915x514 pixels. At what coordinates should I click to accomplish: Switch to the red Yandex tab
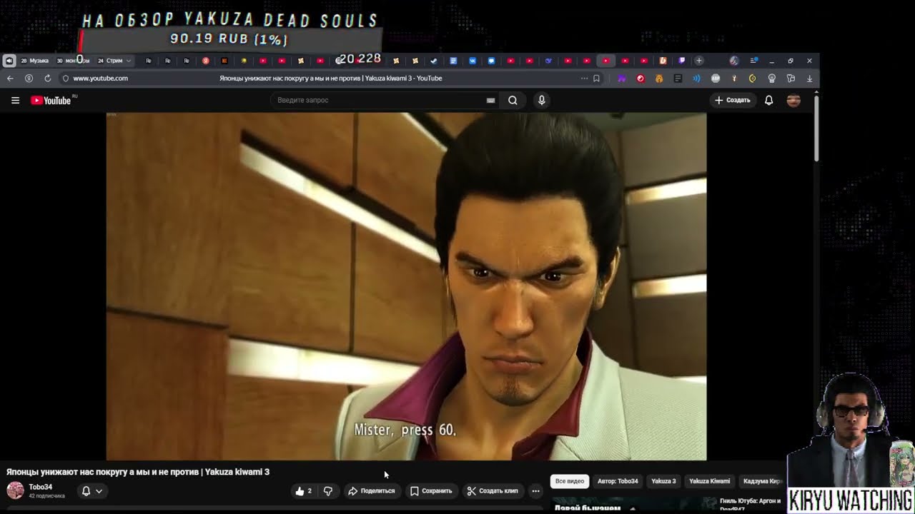[x=206, y=61]
